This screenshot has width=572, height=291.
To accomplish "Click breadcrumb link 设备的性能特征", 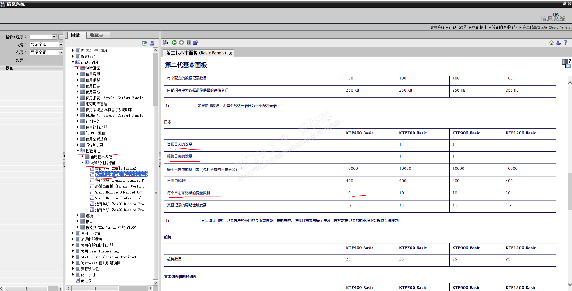I will [504, 27].
